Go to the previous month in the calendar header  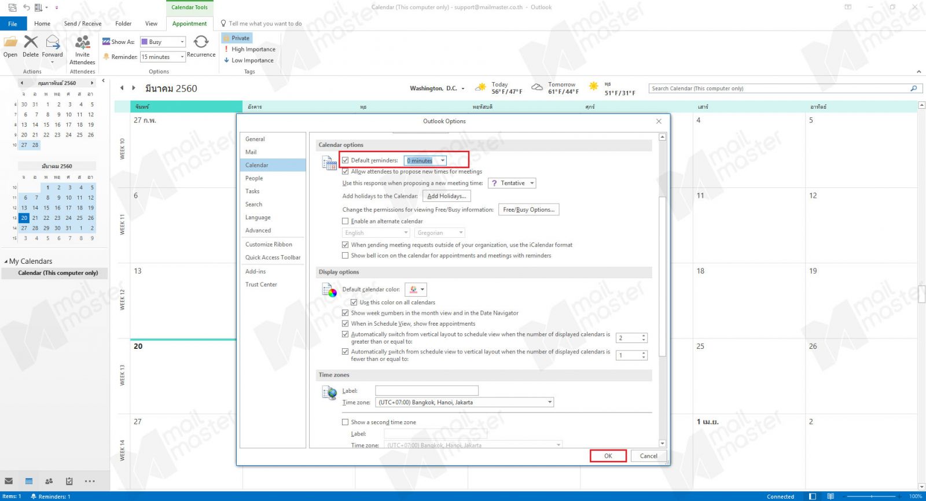(122, 88)
